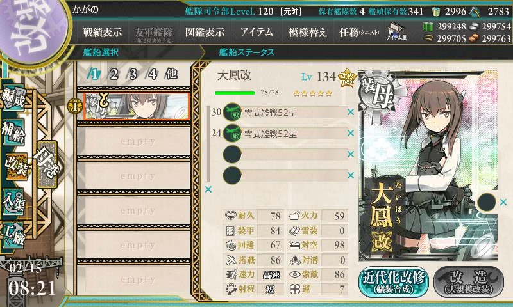Viewport: 513px width, 307px height.
Task: Open 任務 quest menu
Action: coord(359,32)
